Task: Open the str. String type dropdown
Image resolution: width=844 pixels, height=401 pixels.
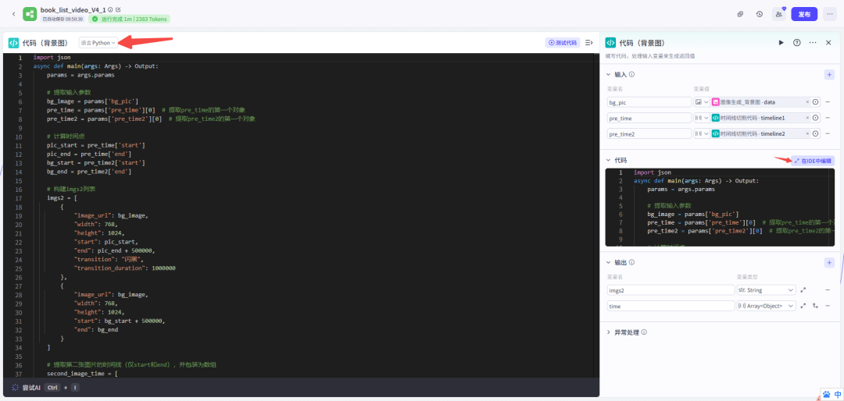Action: pyautogui.click(x=766, y=289)
